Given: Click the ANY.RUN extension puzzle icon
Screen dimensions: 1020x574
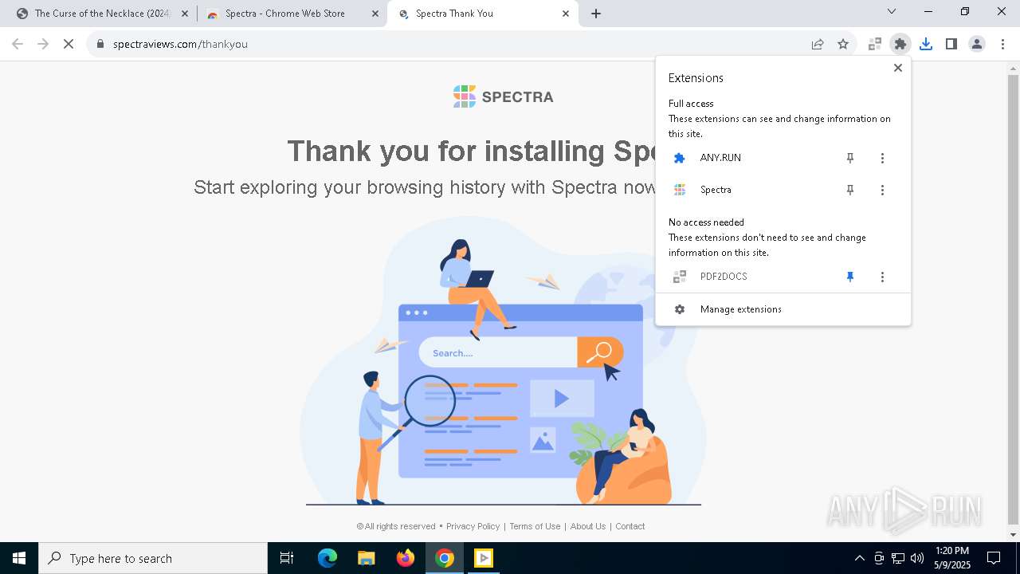Looking at the screenshot, I should click(x=680, y=158).
